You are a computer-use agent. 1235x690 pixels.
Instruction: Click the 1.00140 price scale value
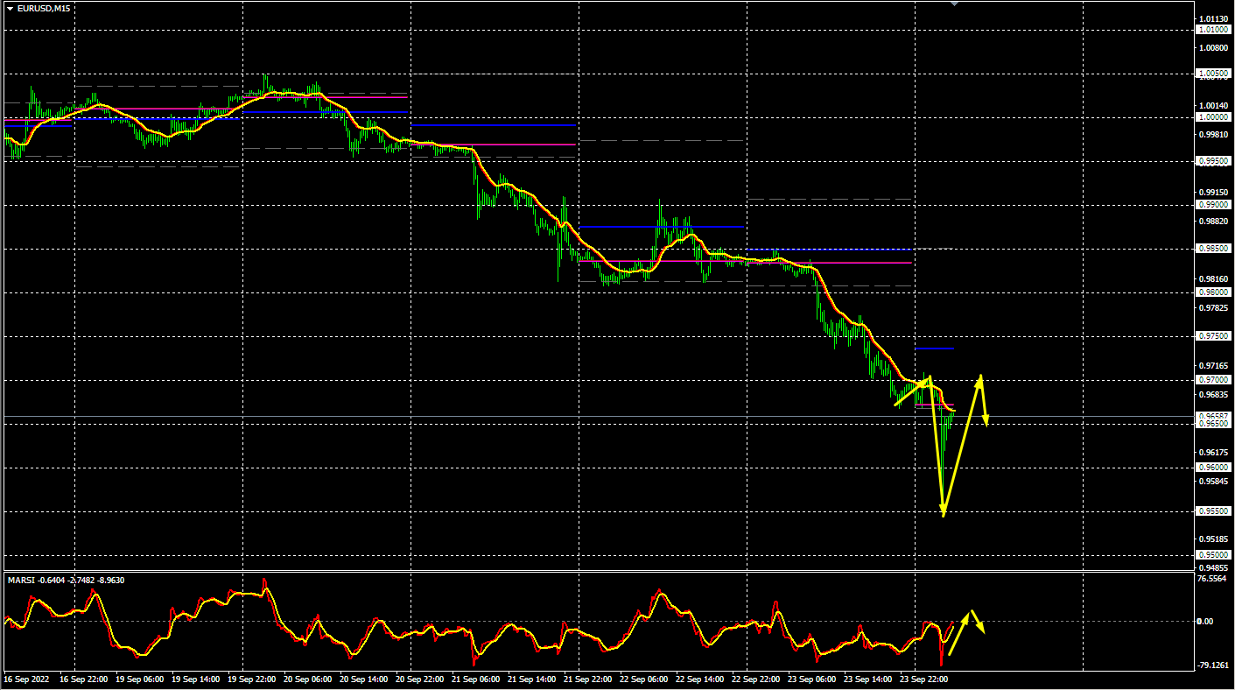(1211, 105)
